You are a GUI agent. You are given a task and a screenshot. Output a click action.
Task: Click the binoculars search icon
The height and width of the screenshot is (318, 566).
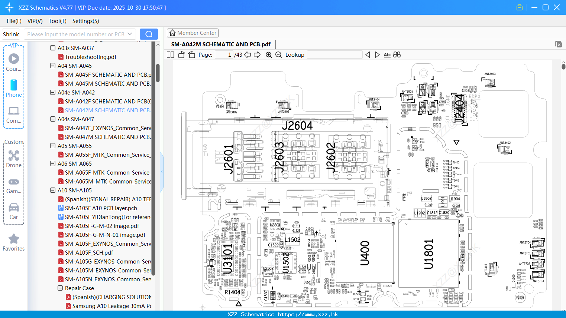pos(397,54)
